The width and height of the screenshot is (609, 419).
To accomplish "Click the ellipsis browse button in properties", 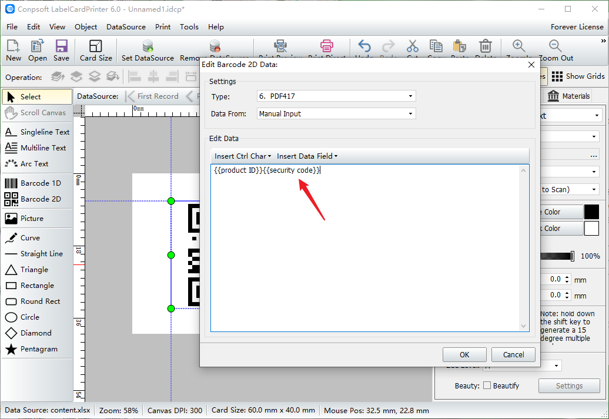I will [x=594, y=156].
